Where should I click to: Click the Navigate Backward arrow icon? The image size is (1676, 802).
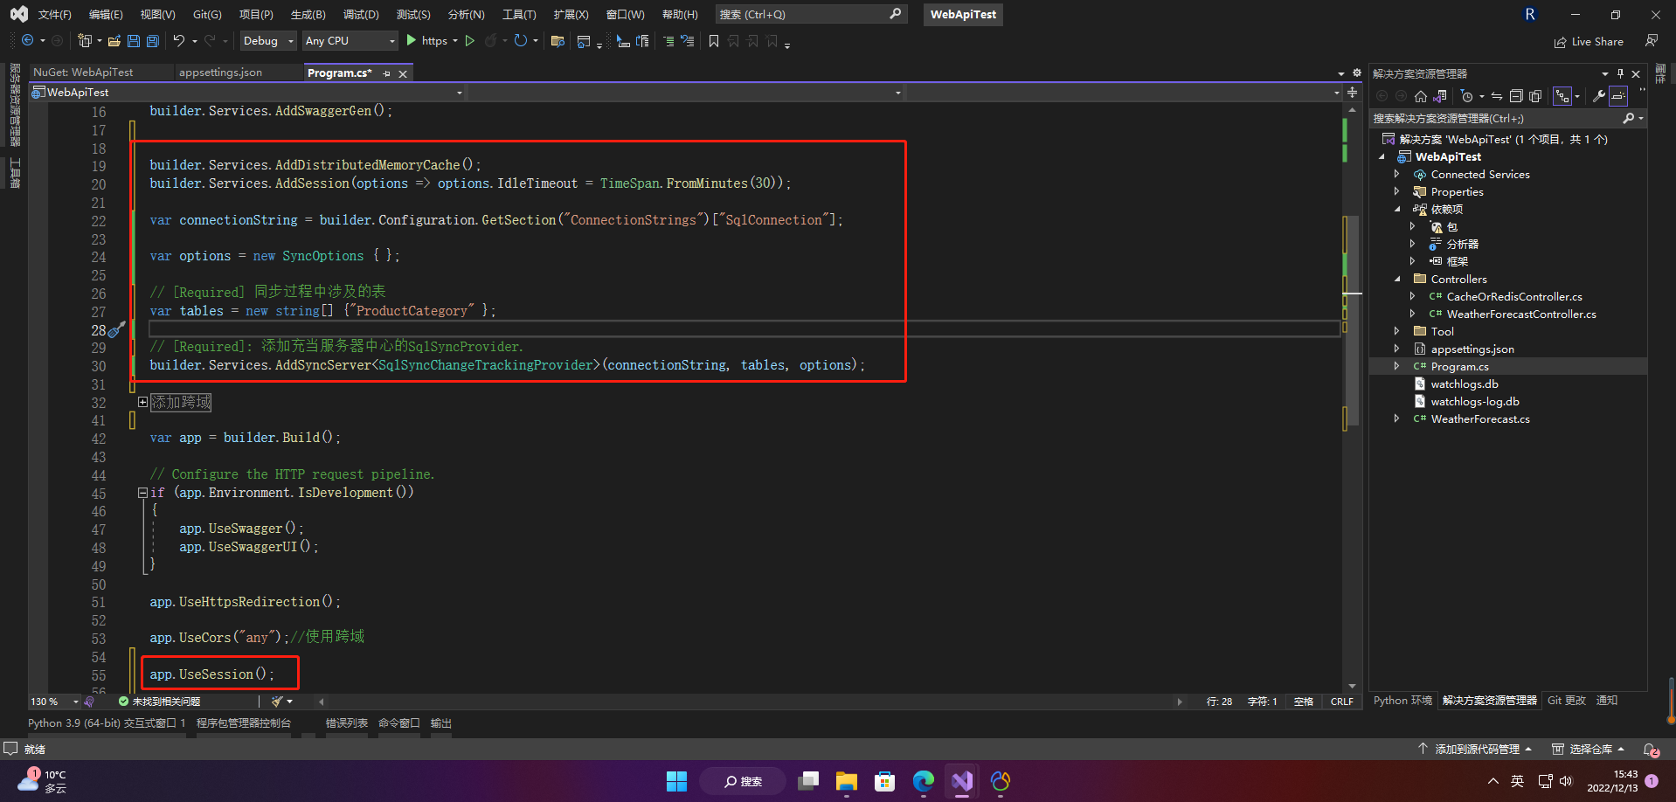pos(28,41)
